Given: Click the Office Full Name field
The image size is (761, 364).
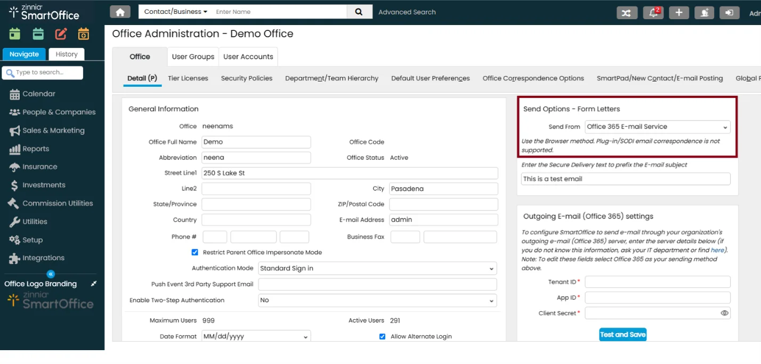Looking at the screenshot, I should click(x=256, y=142).
